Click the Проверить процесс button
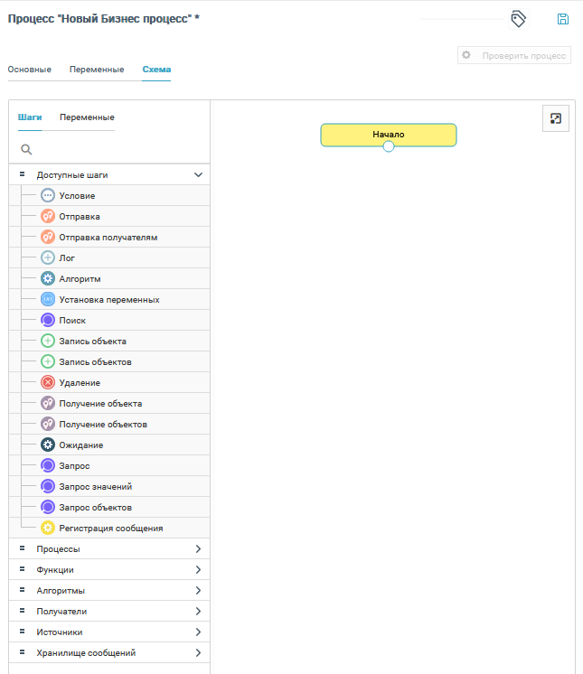This screenshot has width=583, height=674. pyautogui.click(x=514, y=55)
